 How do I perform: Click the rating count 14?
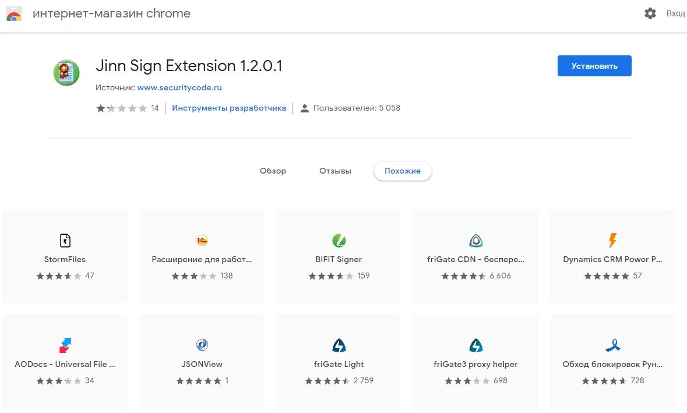(x=154, y=108)
